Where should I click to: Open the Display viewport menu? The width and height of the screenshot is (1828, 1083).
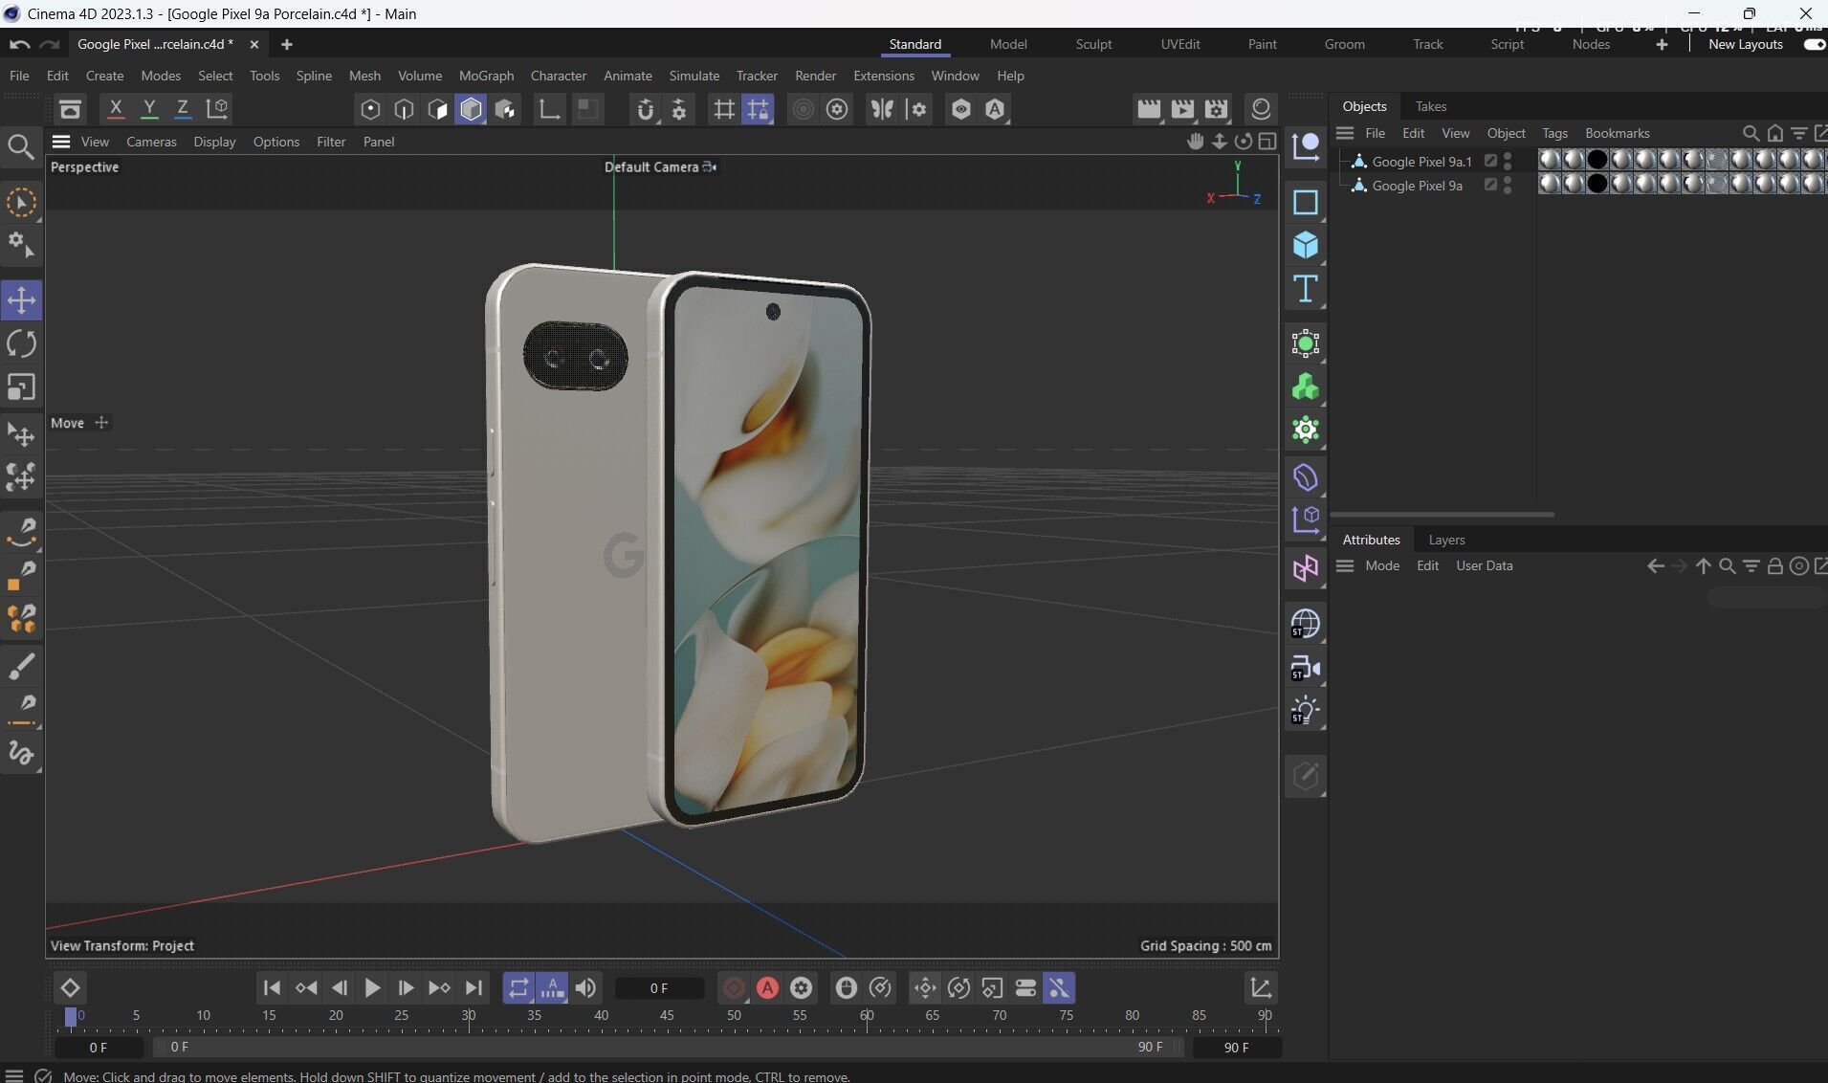[214, 142]
